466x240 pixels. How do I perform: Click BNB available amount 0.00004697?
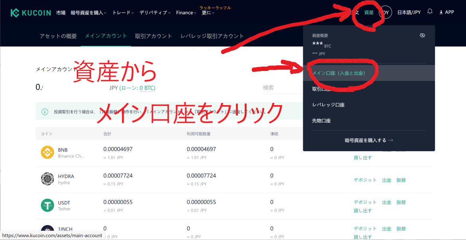click(x=201, y=149)
